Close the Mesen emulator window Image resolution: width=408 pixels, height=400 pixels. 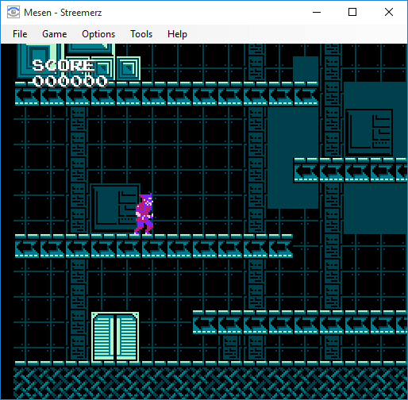[389, 12]
